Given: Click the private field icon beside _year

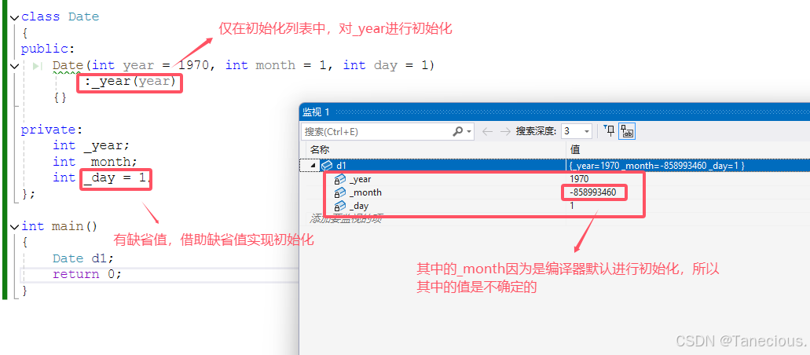Looking at the screenshot, I should pyautogui.click(x=339, y=179).
